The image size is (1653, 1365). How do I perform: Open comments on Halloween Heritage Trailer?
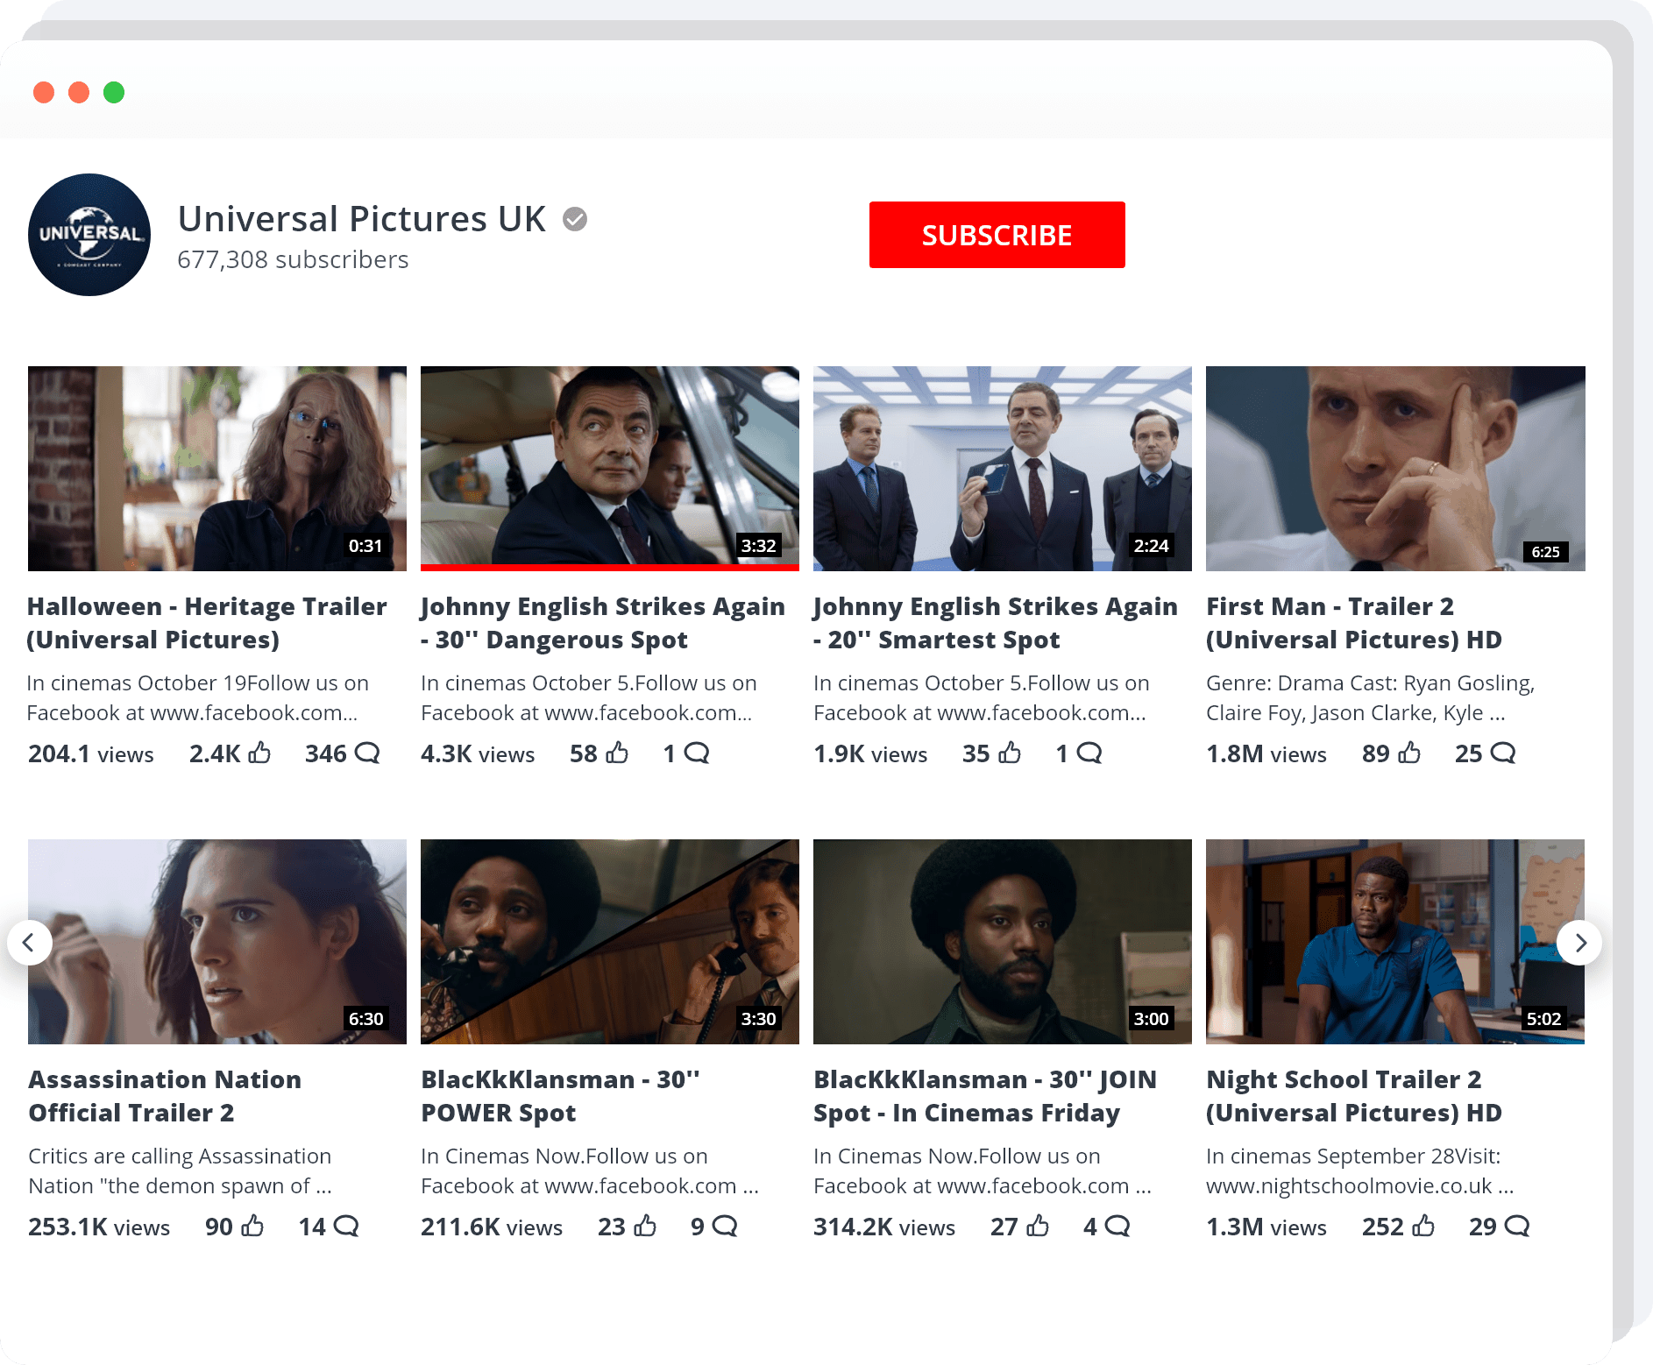point(367,753)
